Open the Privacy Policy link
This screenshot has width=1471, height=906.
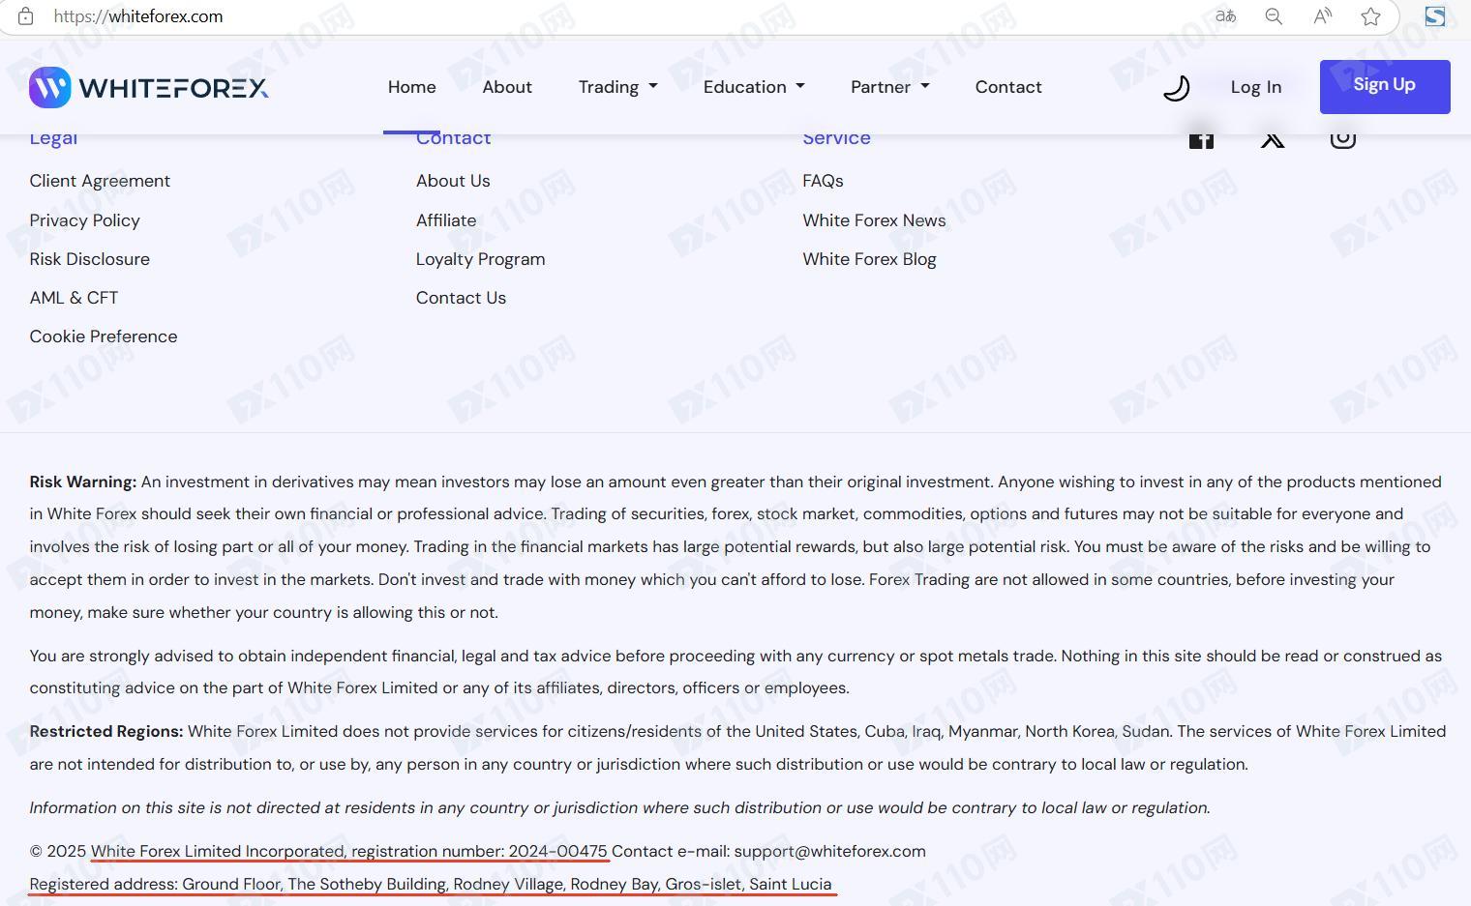coord(84,220)
